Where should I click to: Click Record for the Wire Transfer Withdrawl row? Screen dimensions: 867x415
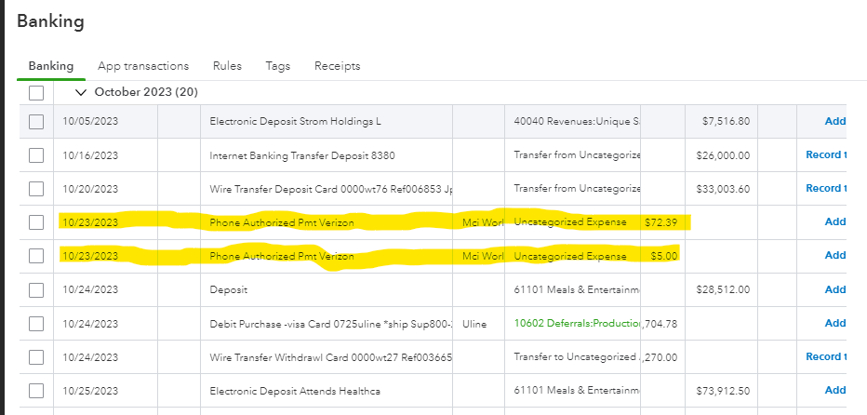point(826,356)
